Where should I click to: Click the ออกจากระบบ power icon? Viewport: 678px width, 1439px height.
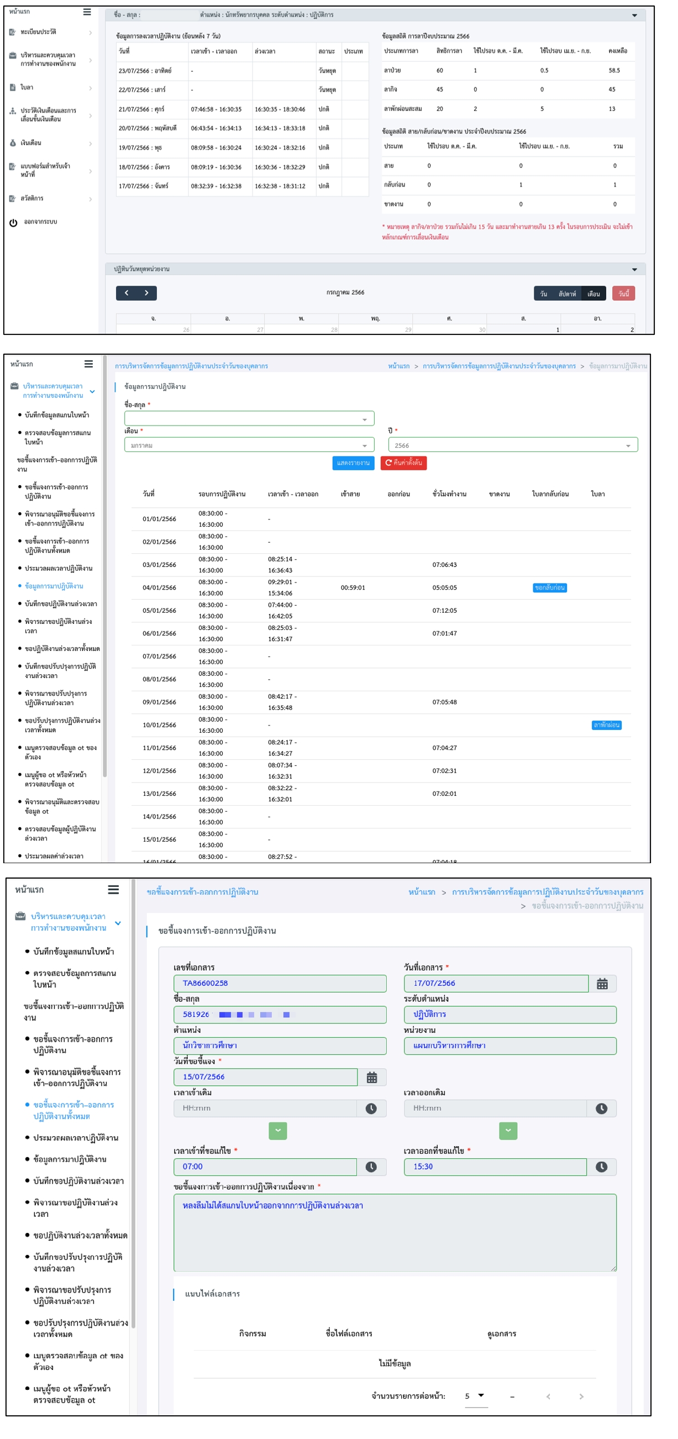pos(13,223)
